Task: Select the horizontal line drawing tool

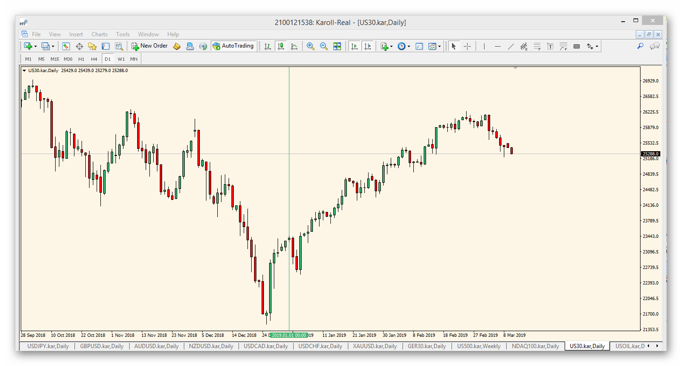Action: click(497, 46)
